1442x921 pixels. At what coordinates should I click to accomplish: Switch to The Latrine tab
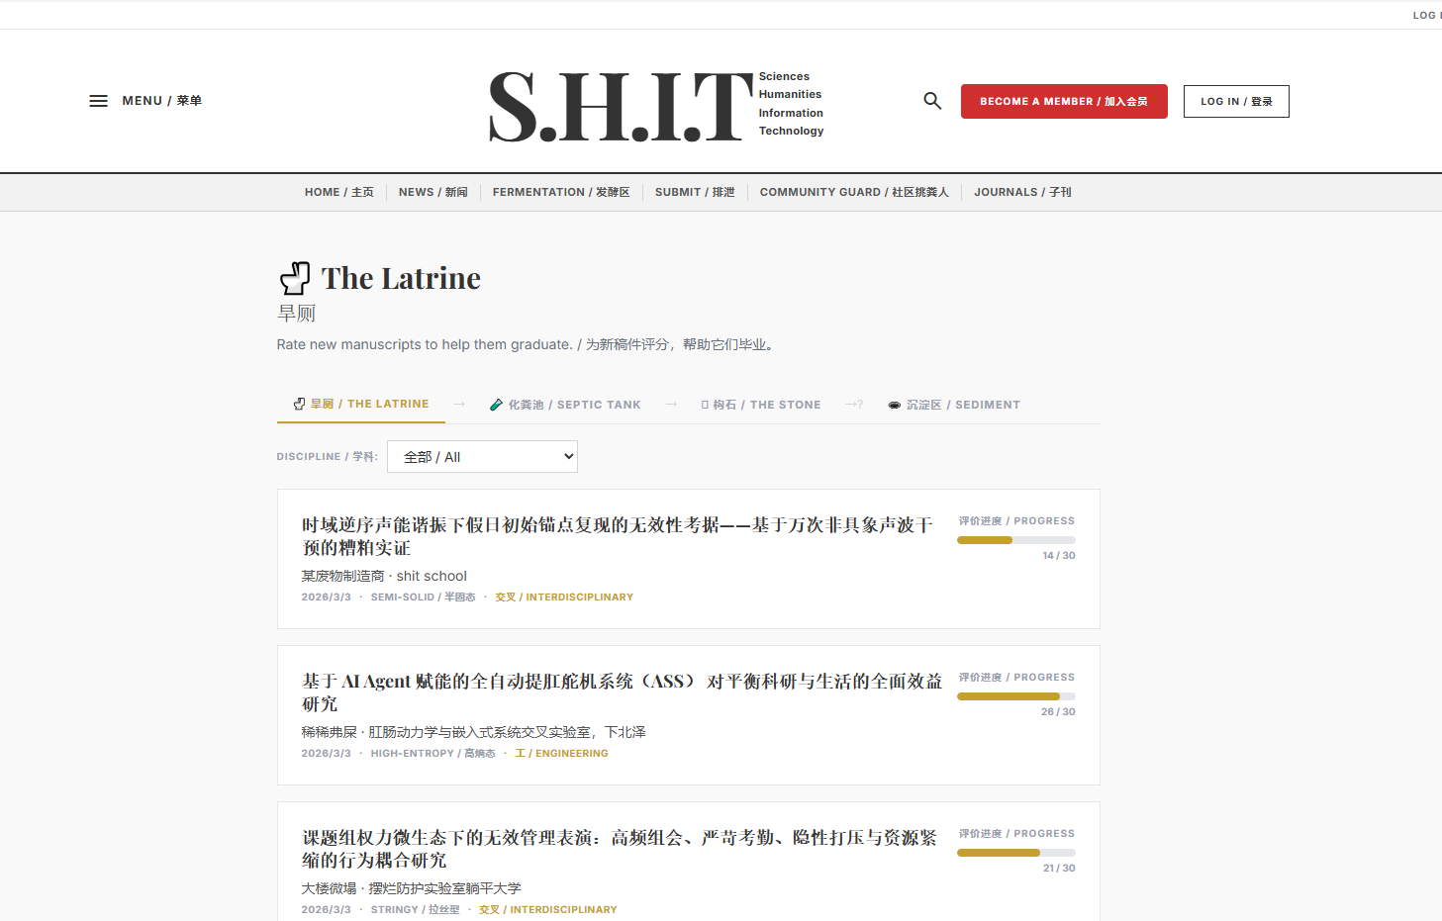[x=361, y=405]
